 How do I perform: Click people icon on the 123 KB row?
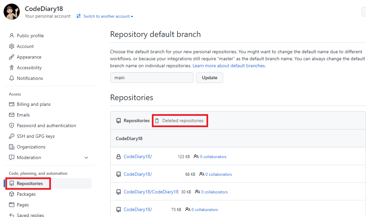(196, 156)
